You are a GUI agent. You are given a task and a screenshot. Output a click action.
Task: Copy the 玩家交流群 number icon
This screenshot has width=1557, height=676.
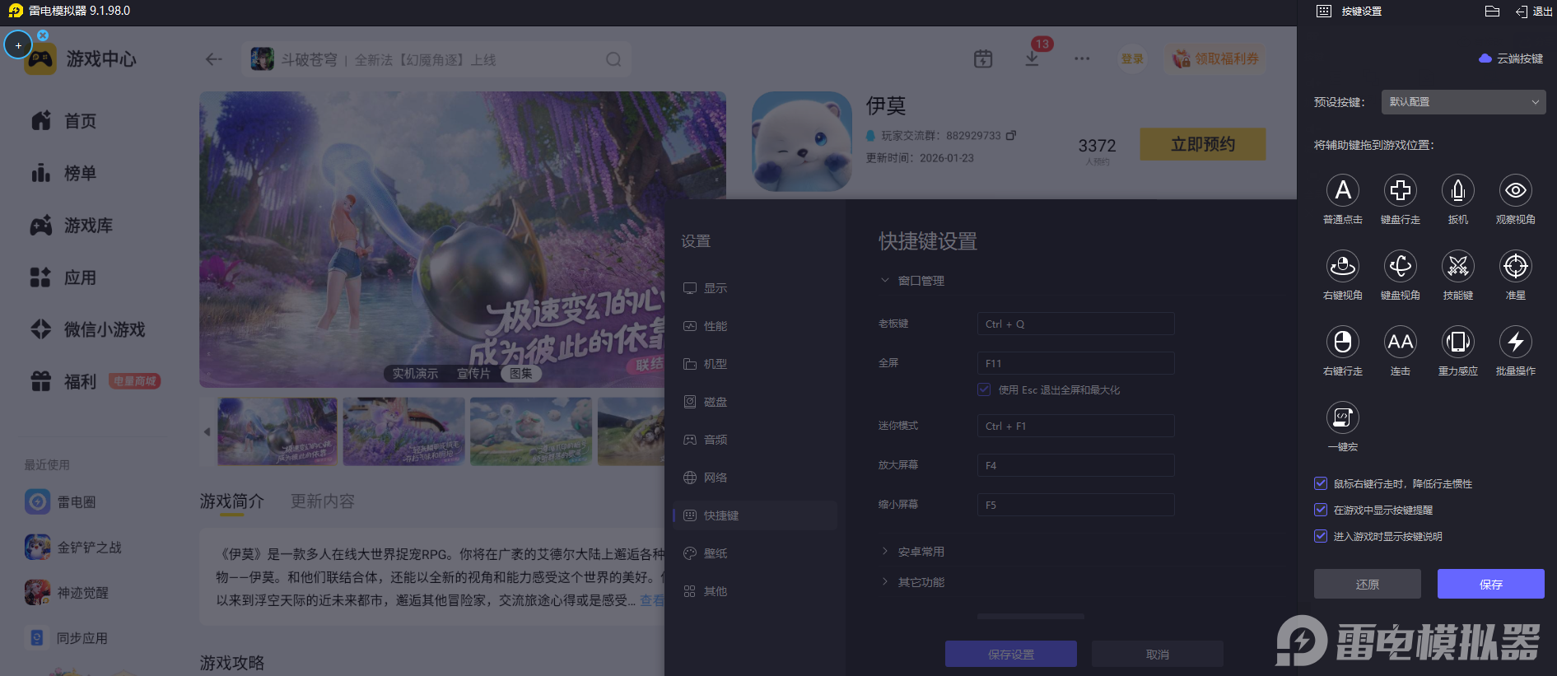1011,135
